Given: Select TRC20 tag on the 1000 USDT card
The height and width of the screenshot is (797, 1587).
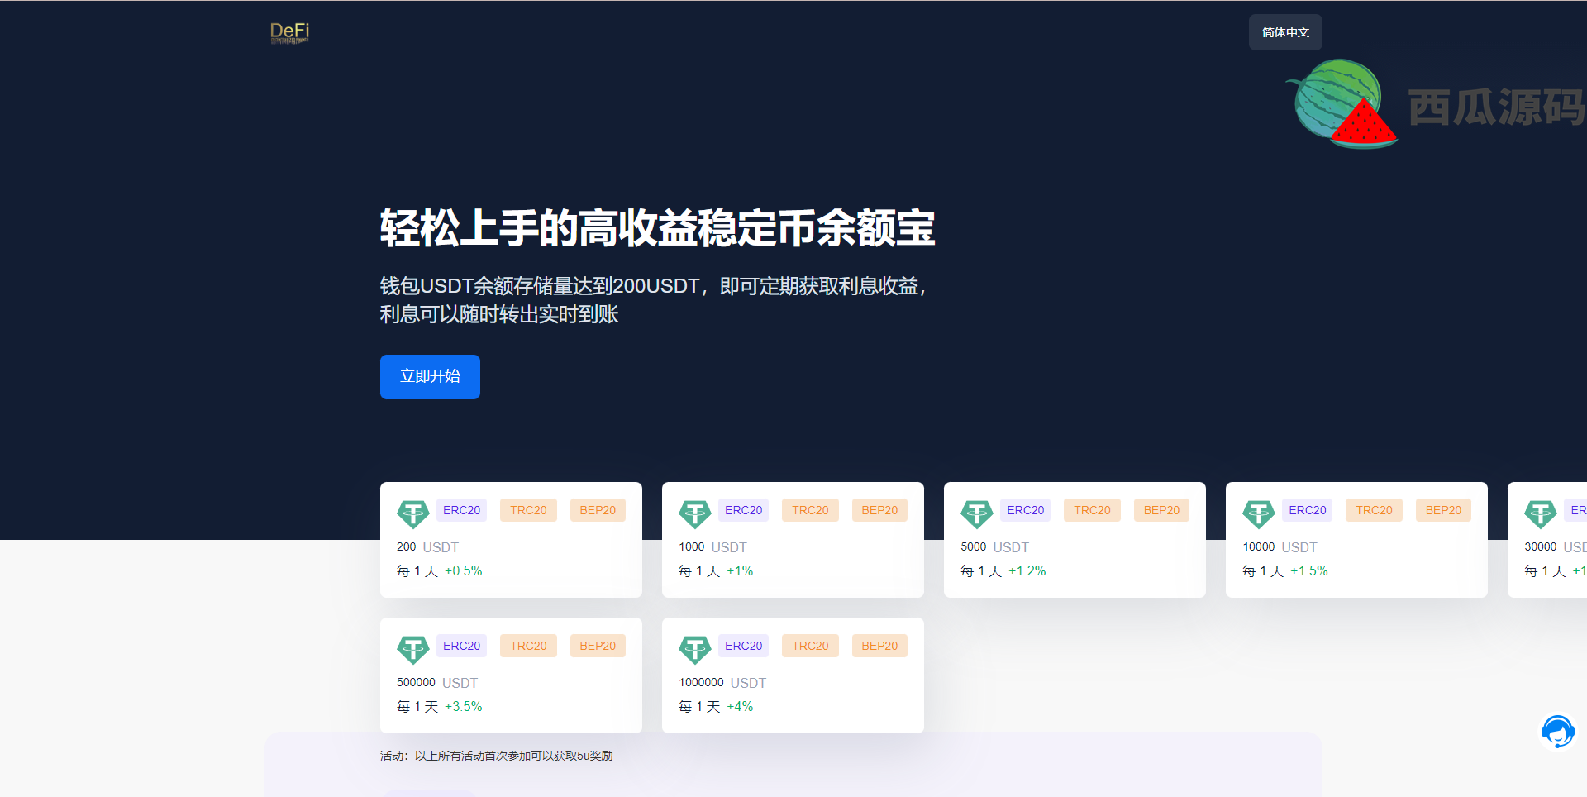Looking at the screenshot, I should tap(810, 510).
